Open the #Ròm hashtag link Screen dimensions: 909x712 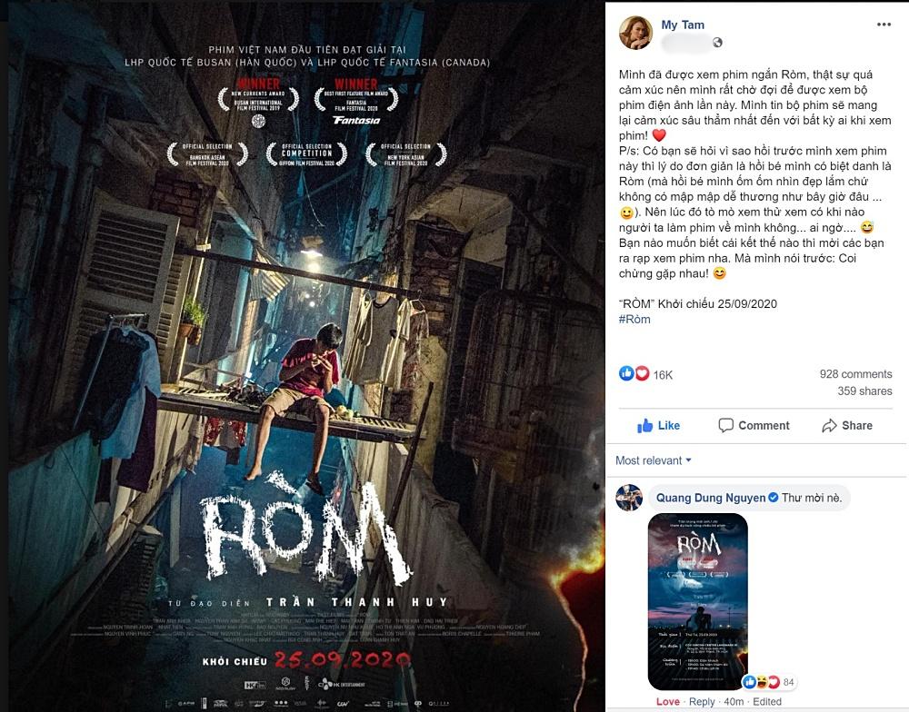coord(634,319)
